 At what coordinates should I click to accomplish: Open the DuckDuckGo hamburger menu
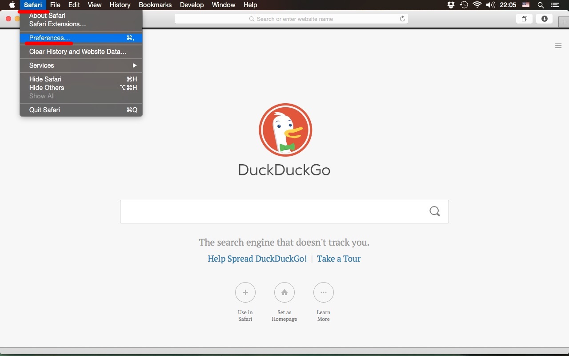point(558,45)
